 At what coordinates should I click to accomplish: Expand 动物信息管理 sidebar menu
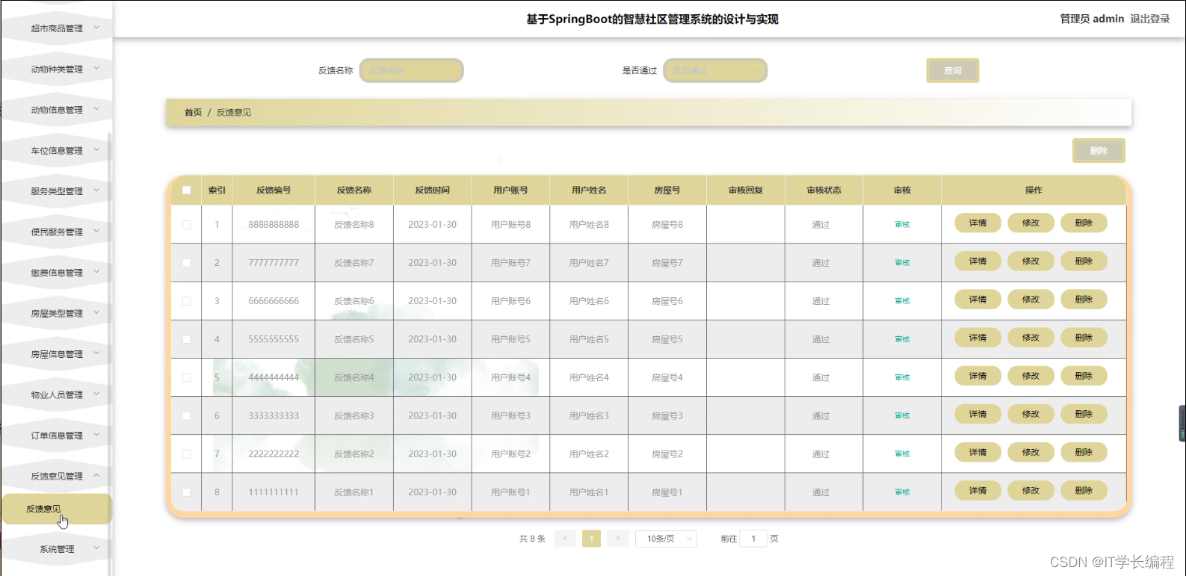coord(57,110)
